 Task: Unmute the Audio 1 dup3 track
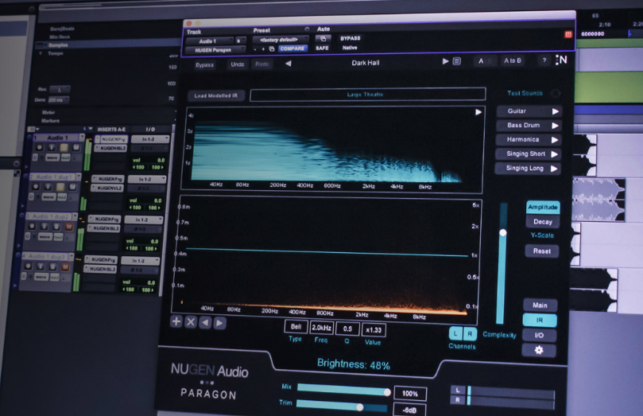[65, 266]
